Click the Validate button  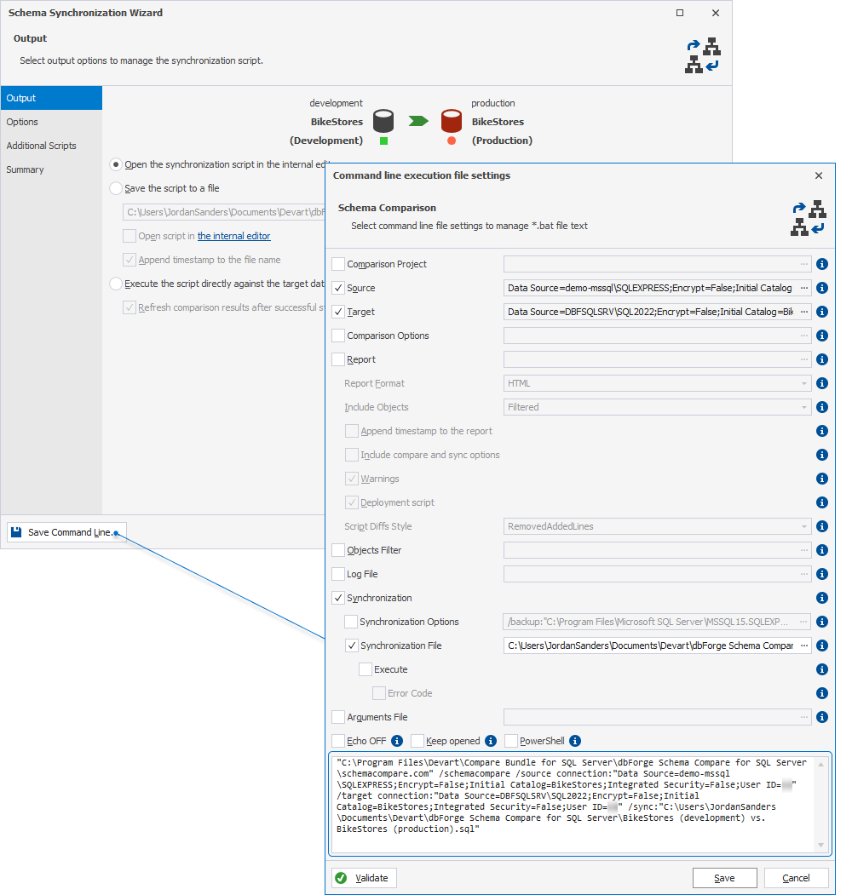tap(364, 878)
